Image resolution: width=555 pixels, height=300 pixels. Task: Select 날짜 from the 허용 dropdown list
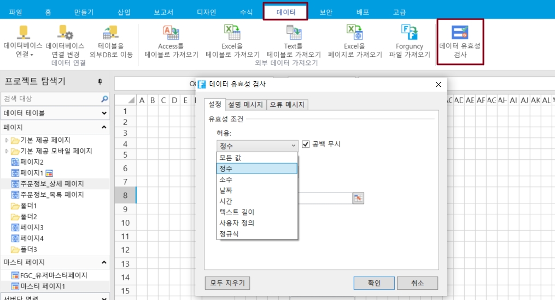pyautogui.click(x=225, y=190)
